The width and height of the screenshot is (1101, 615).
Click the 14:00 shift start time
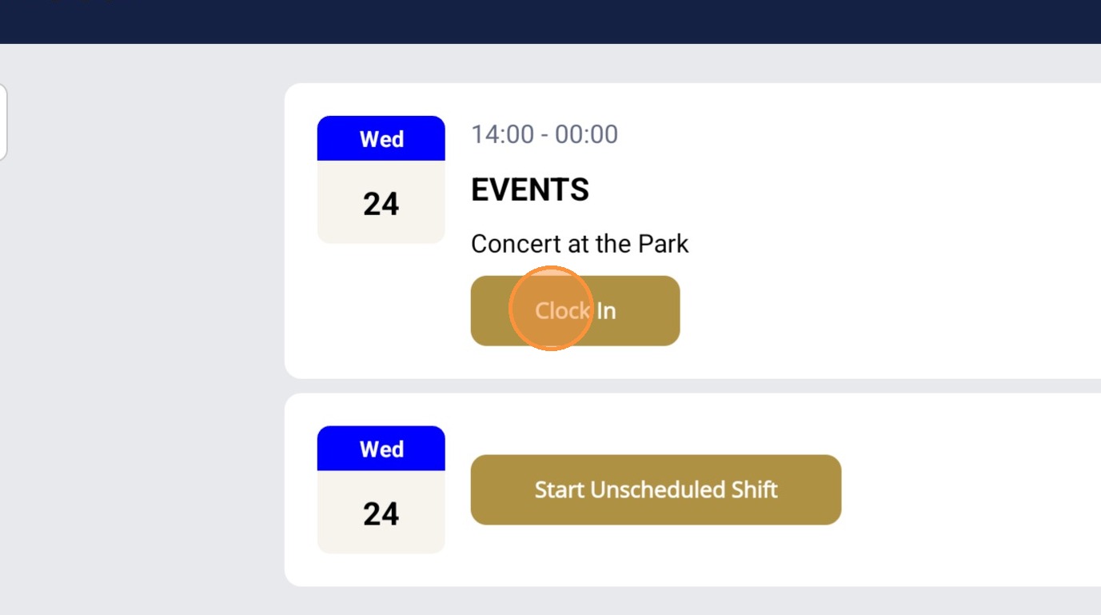click(502, 134)
